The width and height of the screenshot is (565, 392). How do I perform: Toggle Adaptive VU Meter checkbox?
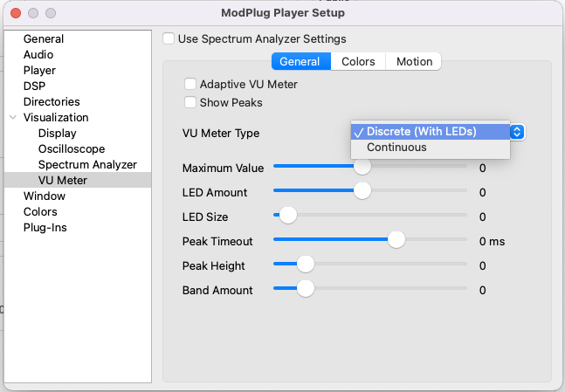click(190, 85)
